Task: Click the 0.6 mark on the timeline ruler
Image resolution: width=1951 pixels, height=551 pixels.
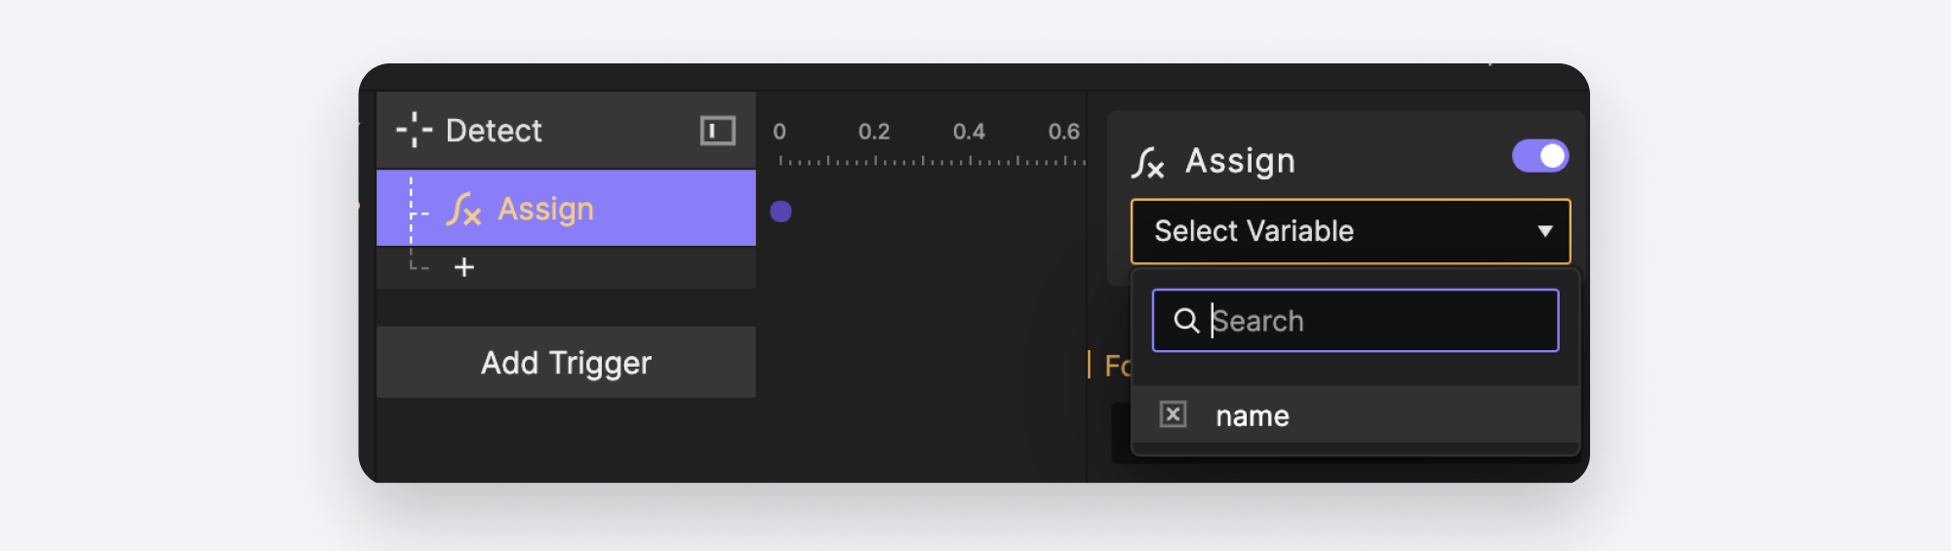Action: (1063, 132)
